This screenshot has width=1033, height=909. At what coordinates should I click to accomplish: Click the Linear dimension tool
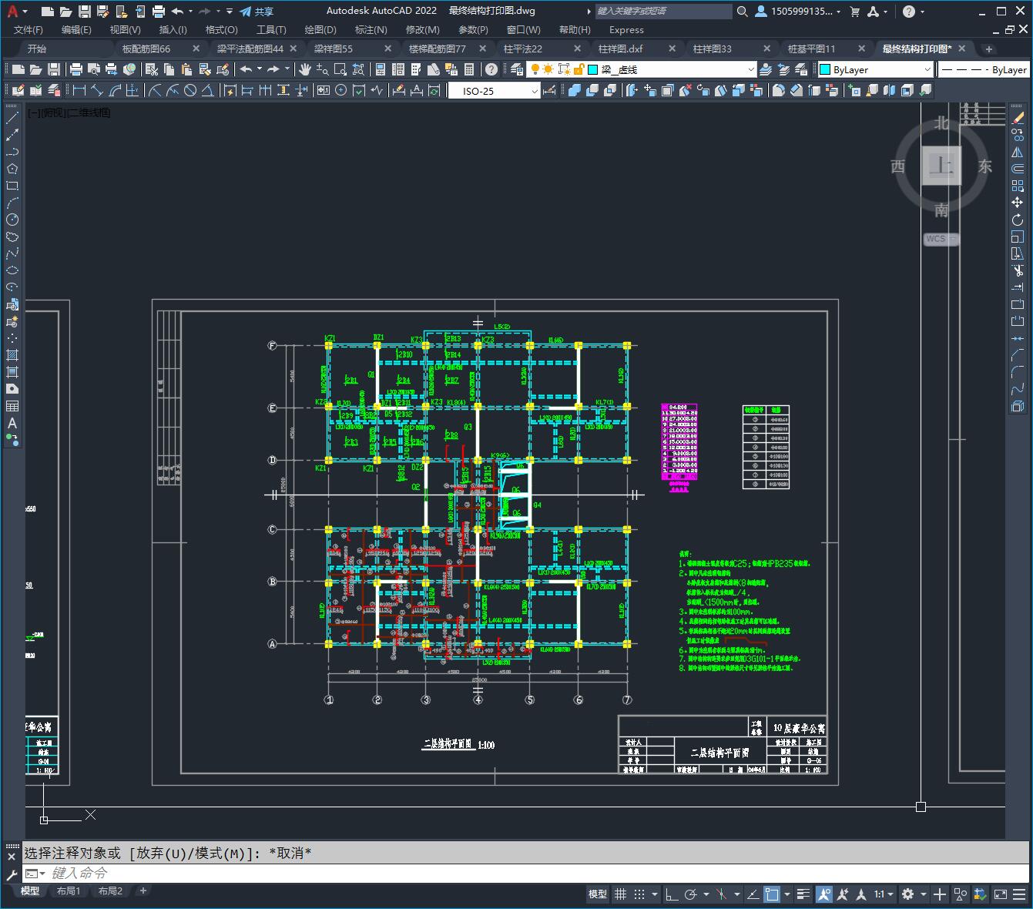pyautogui.click(x=79, y=90)
